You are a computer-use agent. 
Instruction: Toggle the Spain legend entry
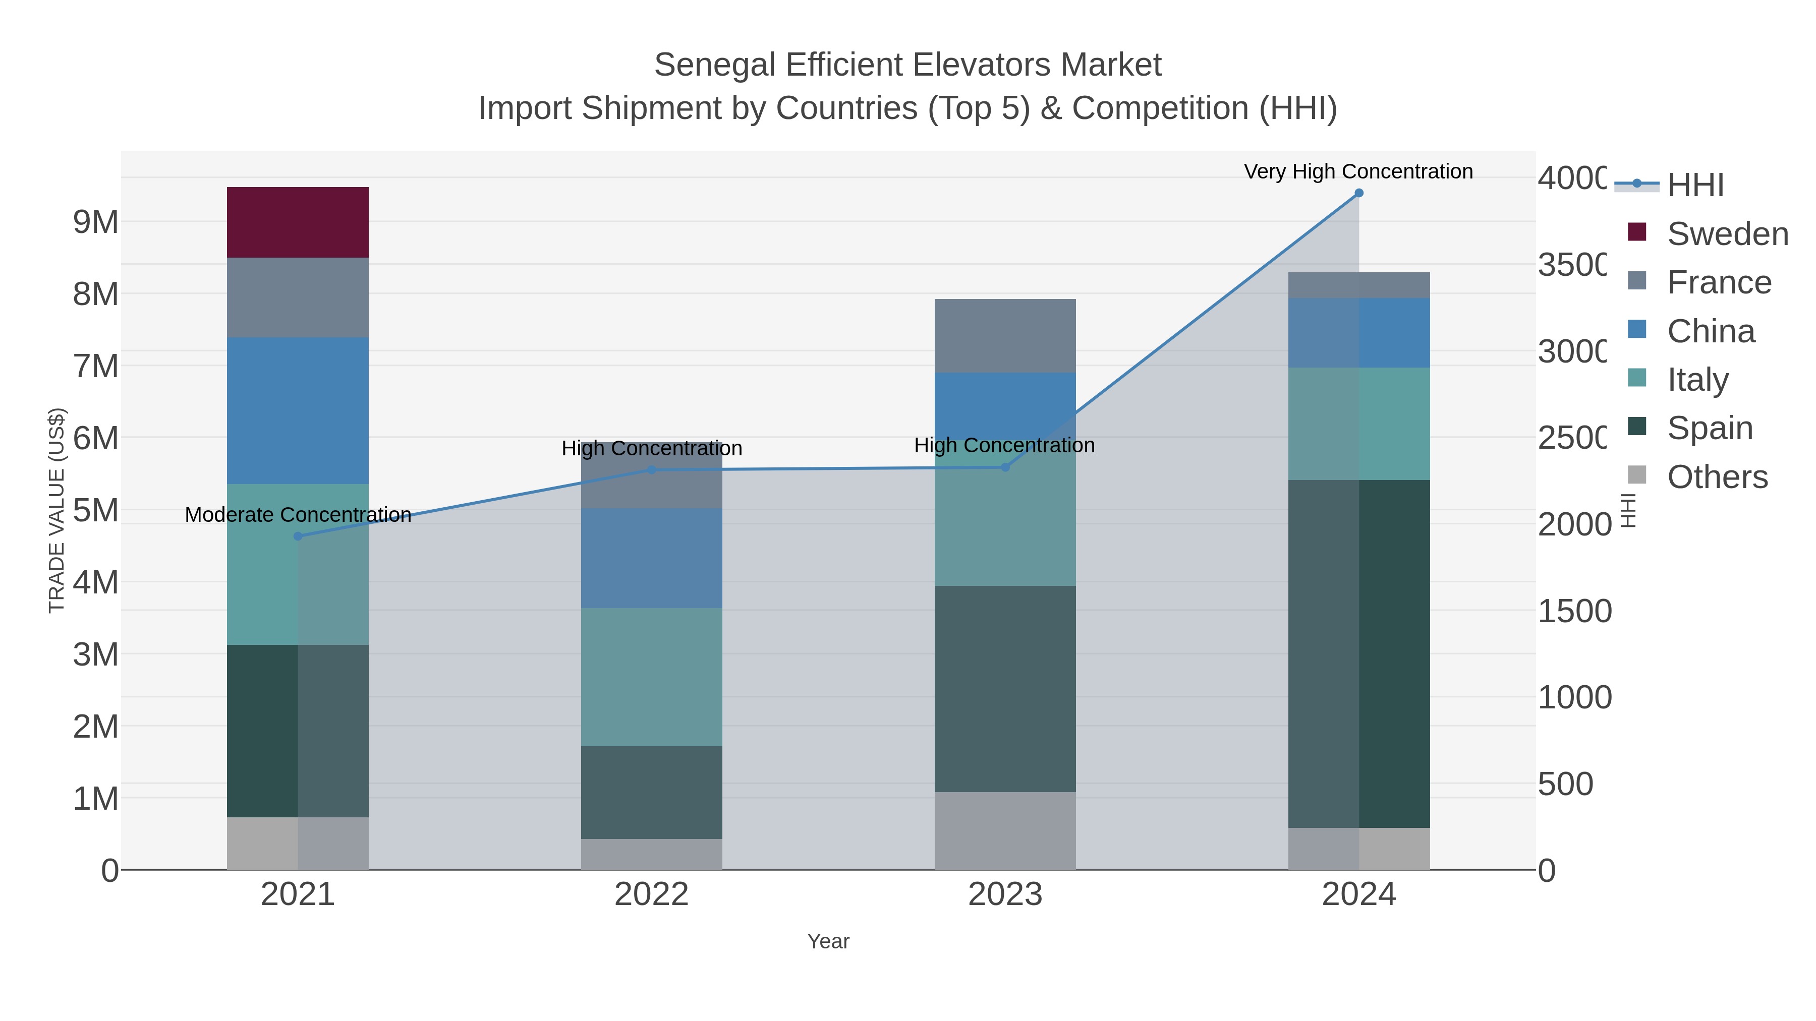1690,428
